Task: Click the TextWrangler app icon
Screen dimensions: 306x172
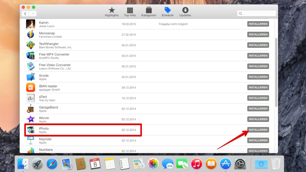Action: [x=31, y=45]
